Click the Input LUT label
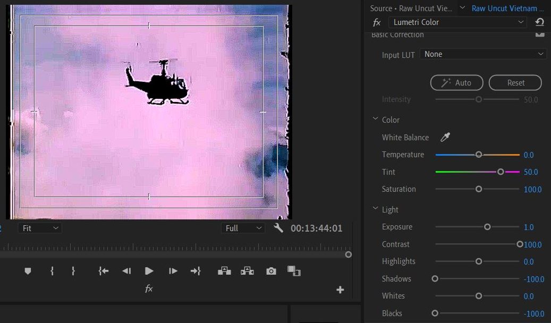551x323 pixels. (x=398, y=55)
